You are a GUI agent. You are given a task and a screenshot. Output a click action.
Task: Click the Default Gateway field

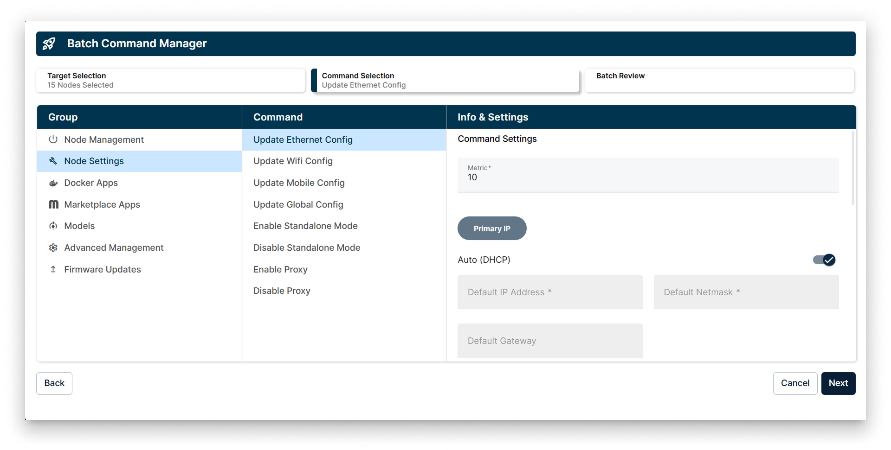pyautogui.click(x=549, y=341)
